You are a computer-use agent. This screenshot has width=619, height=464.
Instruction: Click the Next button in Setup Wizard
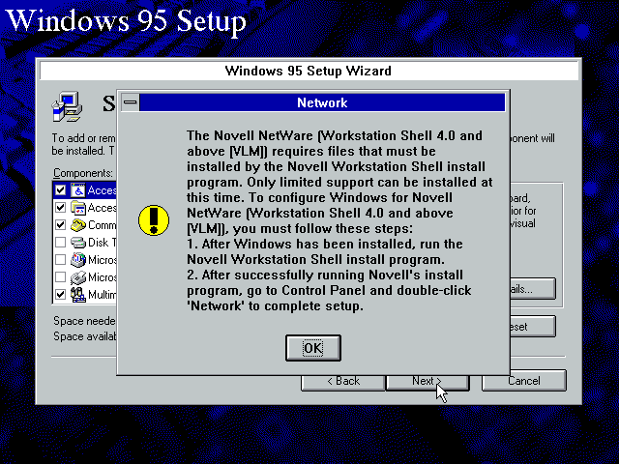(427, 383)
